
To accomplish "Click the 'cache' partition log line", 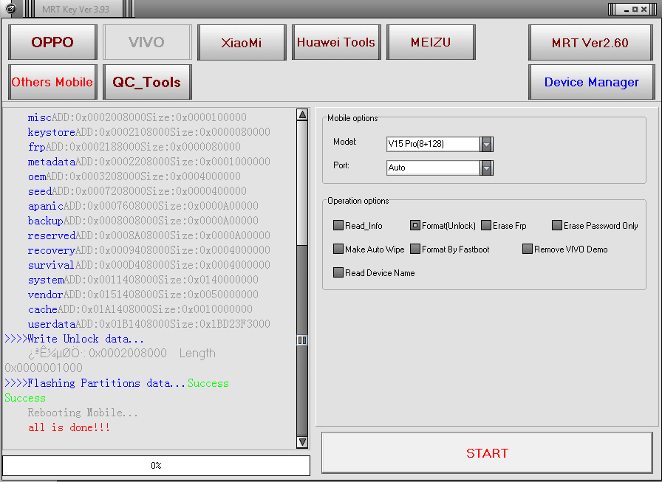I will 140,309.
